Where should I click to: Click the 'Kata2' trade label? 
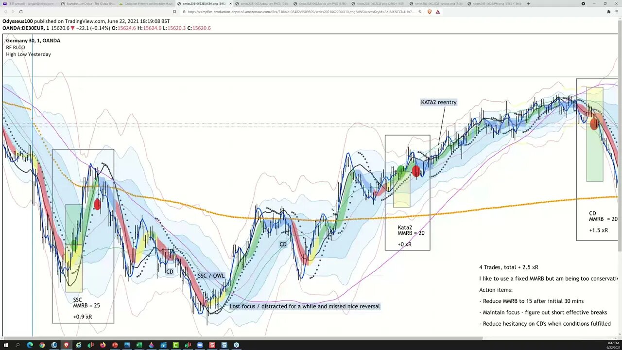pos(405,227)
